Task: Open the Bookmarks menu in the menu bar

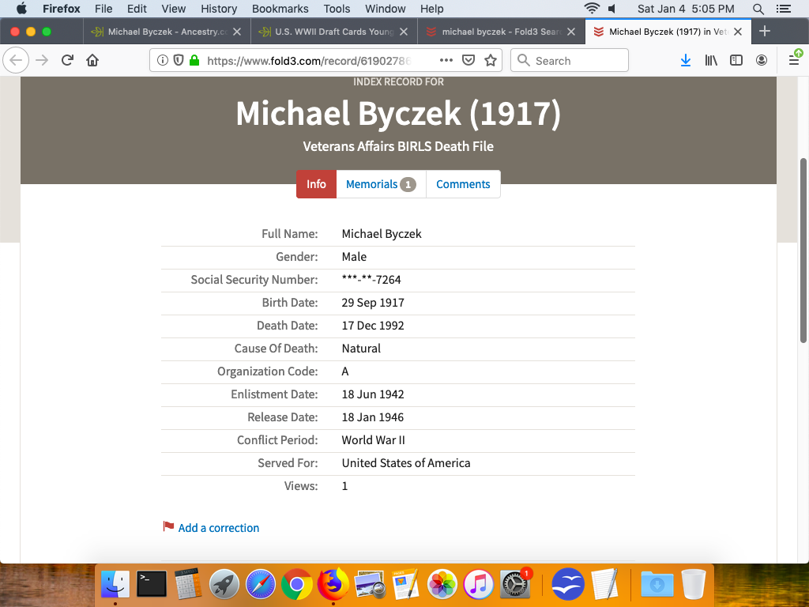Action: coord(280,9)
